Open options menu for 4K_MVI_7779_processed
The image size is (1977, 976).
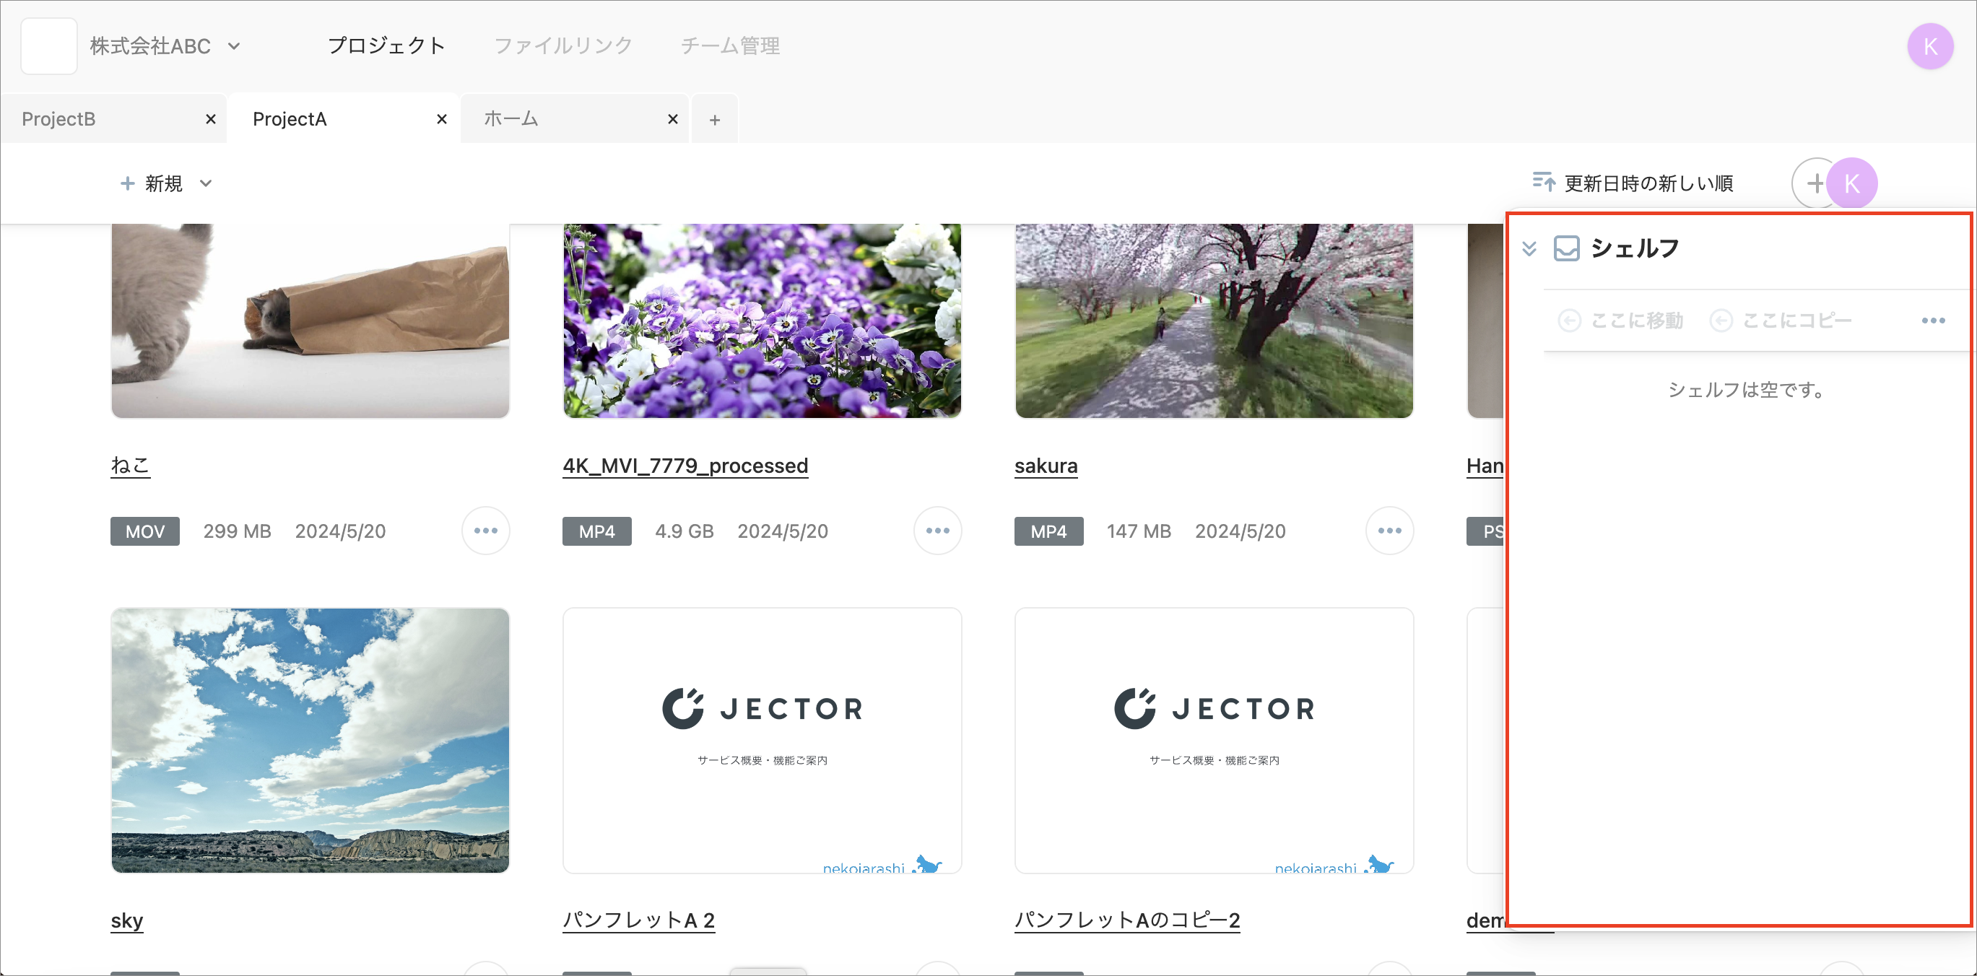[x=938, y=531]
